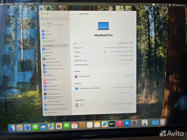This screenshot has height=140, width=187.
Task: Open Правка menu in menu bar
Action: (10, 4)
